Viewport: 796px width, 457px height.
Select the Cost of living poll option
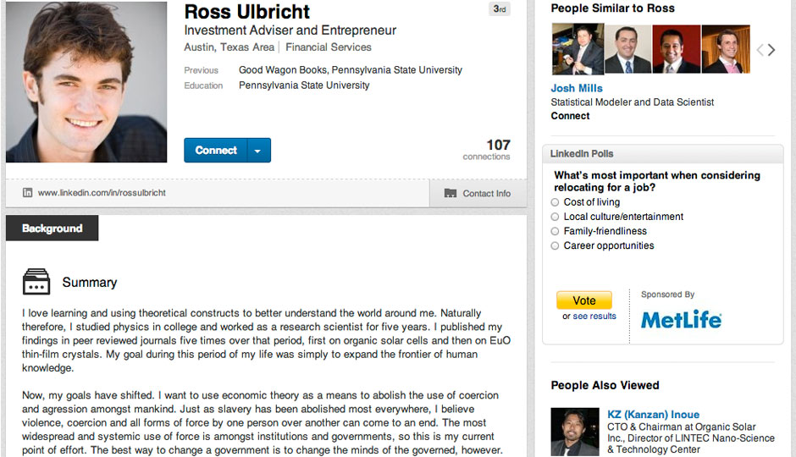coord(556,202)
